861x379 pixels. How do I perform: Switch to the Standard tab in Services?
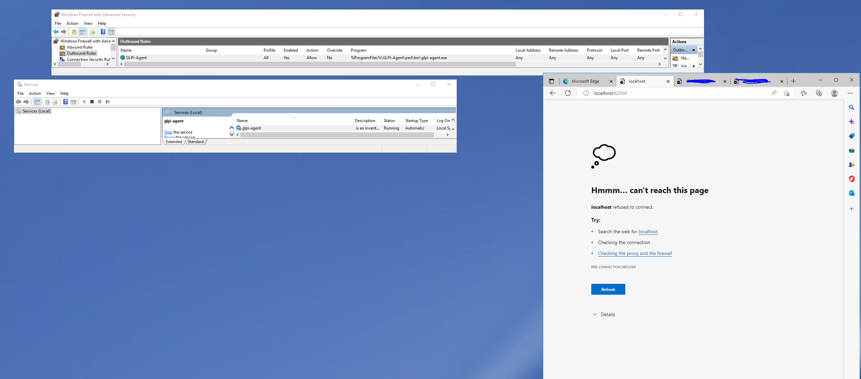(x=195, y=142)
